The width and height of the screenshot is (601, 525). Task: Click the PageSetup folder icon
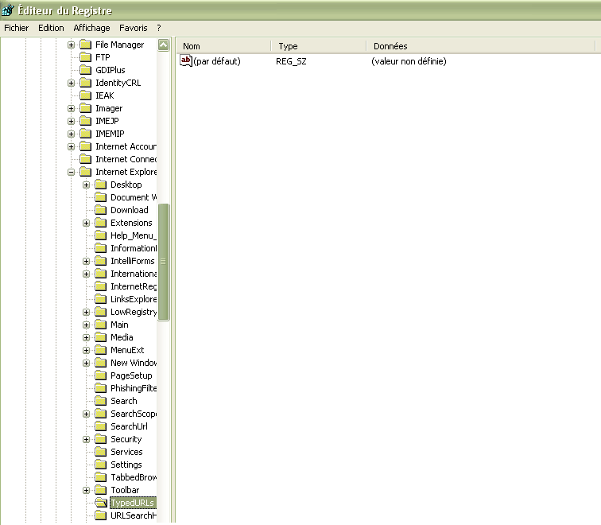point(101,375)
